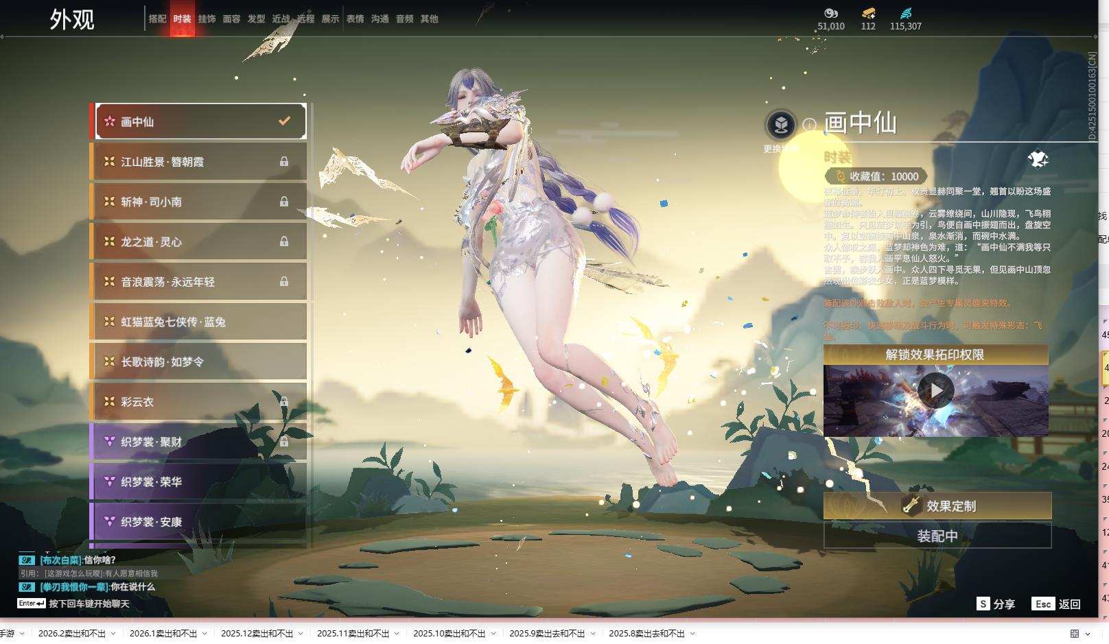Click the 效果定制 button

click(937, 506)
